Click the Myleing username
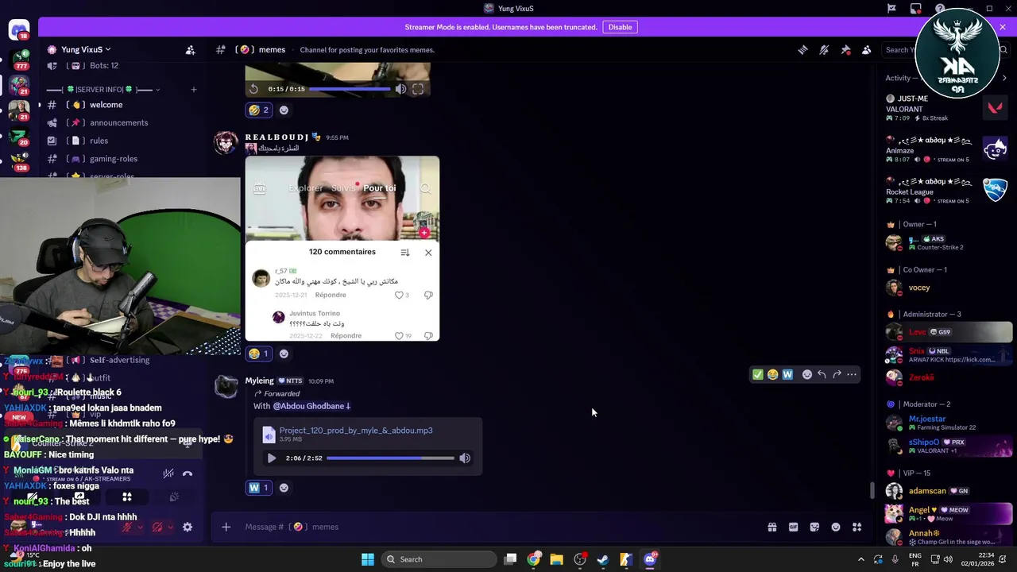Screen dimensions: 1017x572 259,381
